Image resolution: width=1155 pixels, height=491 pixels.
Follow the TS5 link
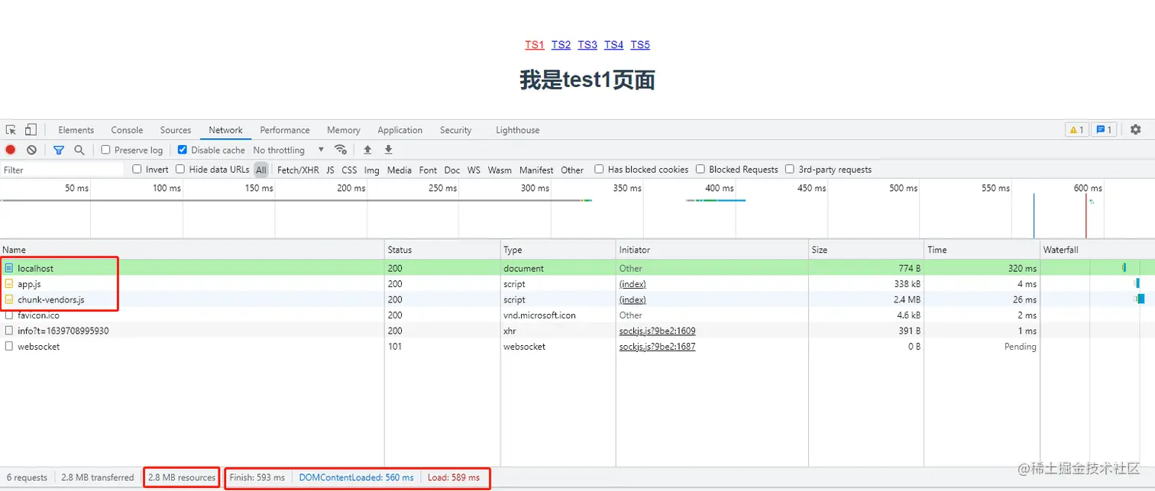click(640, 44)
